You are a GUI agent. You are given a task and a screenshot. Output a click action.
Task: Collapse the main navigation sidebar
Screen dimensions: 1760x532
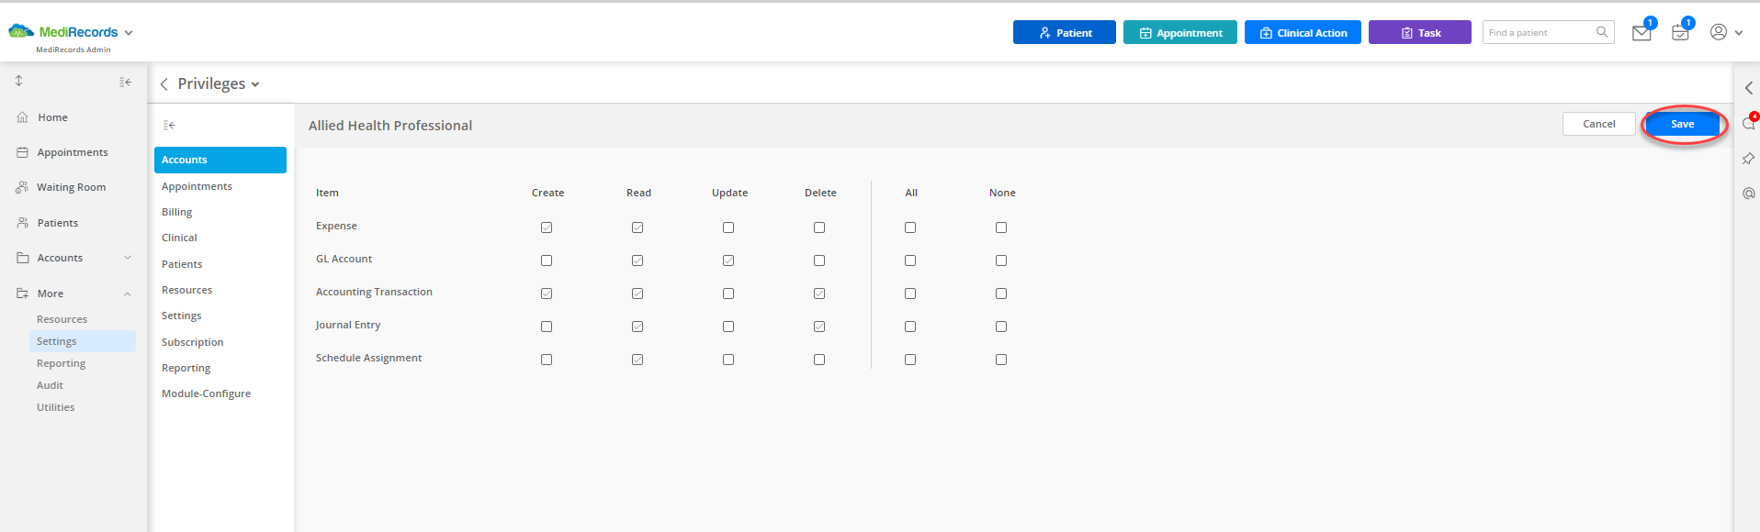(x=125, y=82)
